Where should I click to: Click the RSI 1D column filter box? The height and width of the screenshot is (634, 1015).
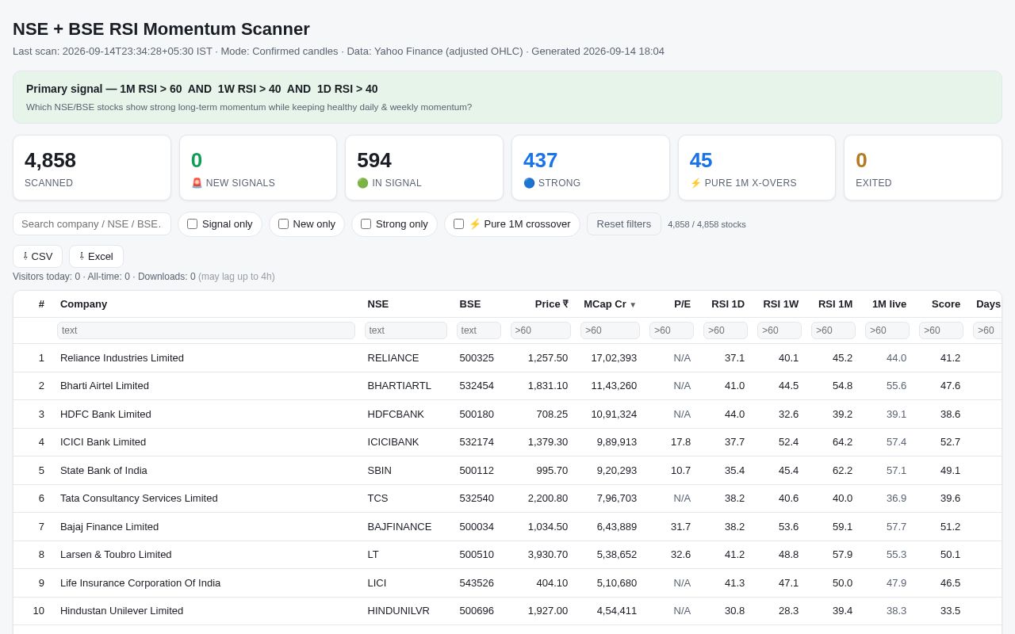pos(726,330)
